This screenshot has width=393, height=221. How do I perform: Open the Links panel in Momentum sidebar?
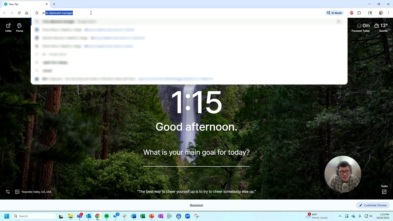point(8,28)
